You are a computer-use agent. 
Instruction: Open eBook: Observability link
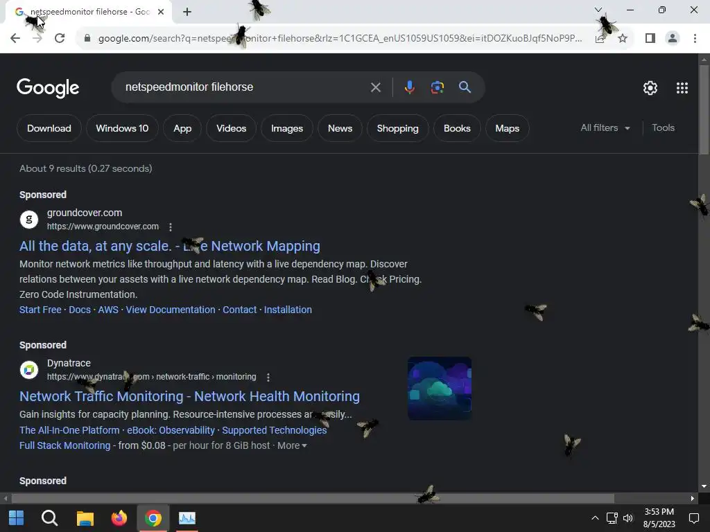point(171,430)
